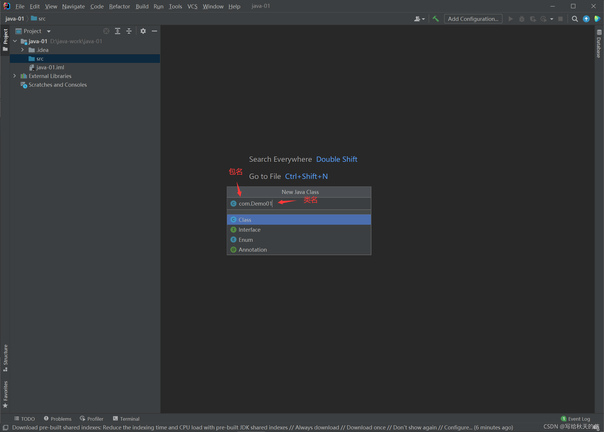
Task: Click the IDE update arrow icon
Action: tap(586, 19)
